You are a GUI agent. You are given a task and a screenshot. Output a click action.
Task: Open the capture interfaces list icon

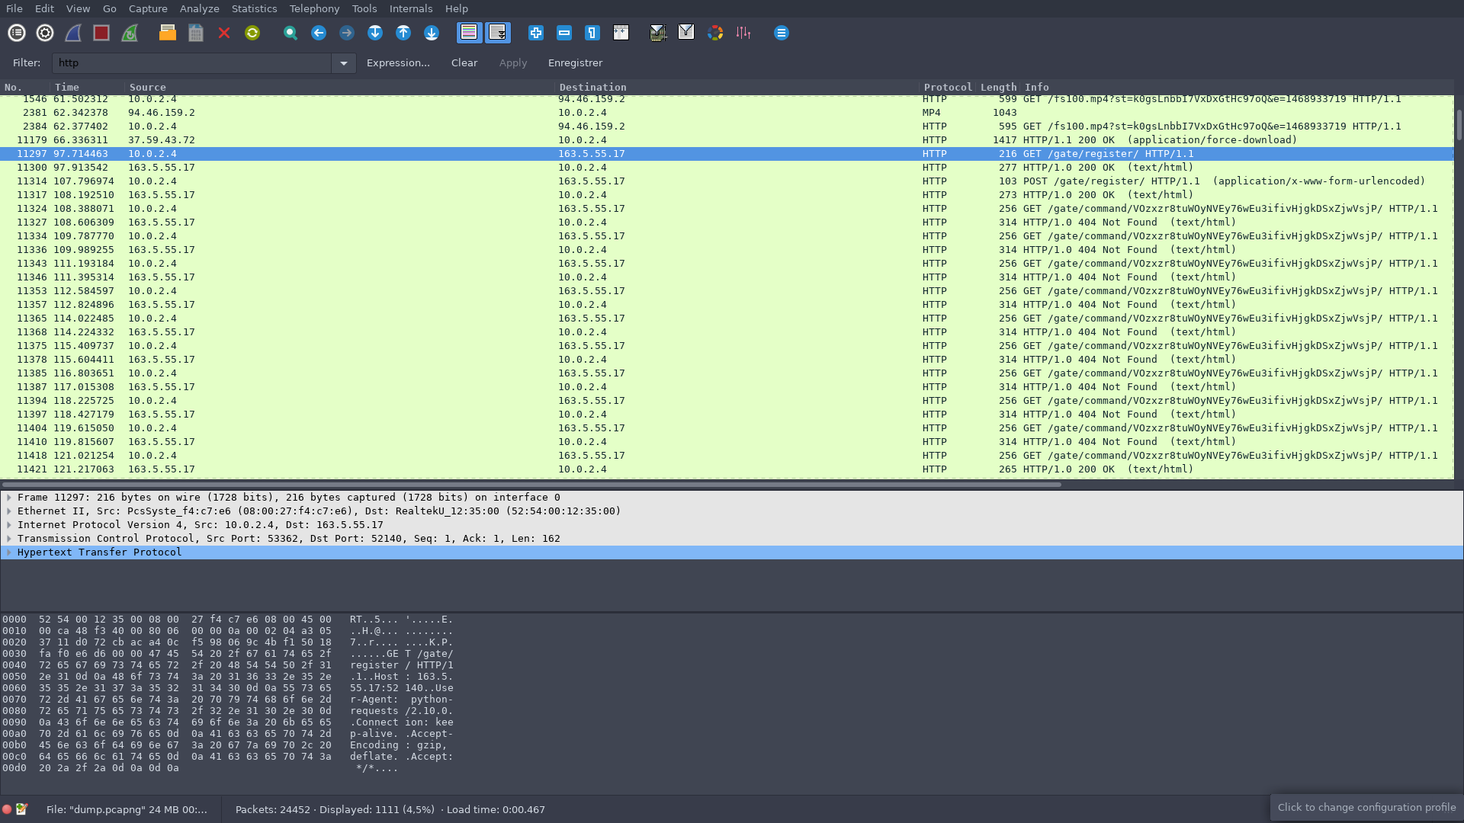(x=17, y=33)
